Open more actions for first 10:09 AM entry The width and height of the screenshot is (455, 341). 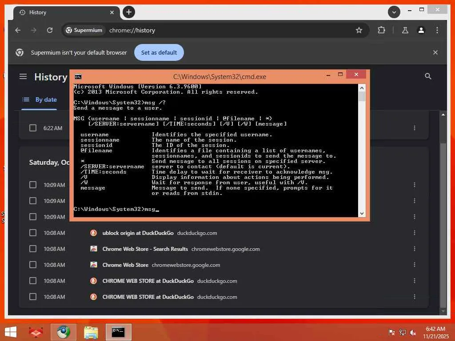(415, 185)
